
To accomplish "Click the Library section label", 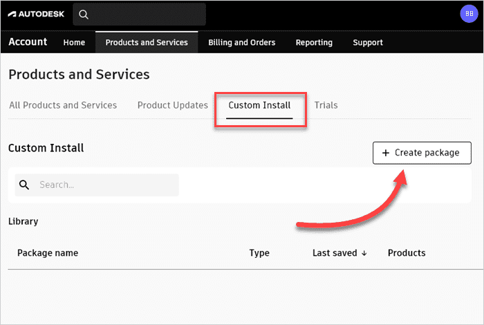I will (23, 221).
